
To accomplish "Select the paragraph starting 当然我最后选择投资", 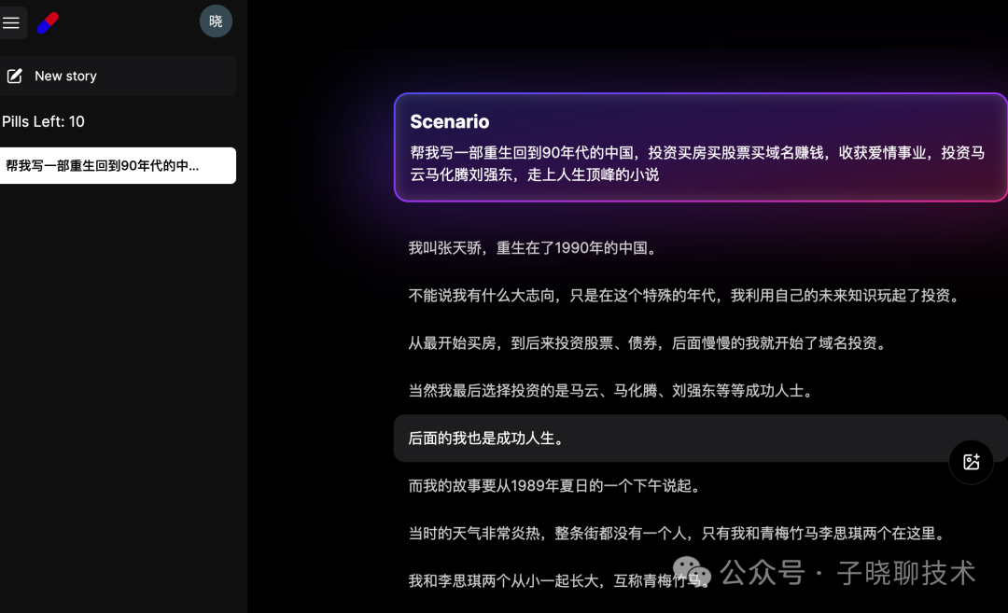I will (x=612, y=391).
